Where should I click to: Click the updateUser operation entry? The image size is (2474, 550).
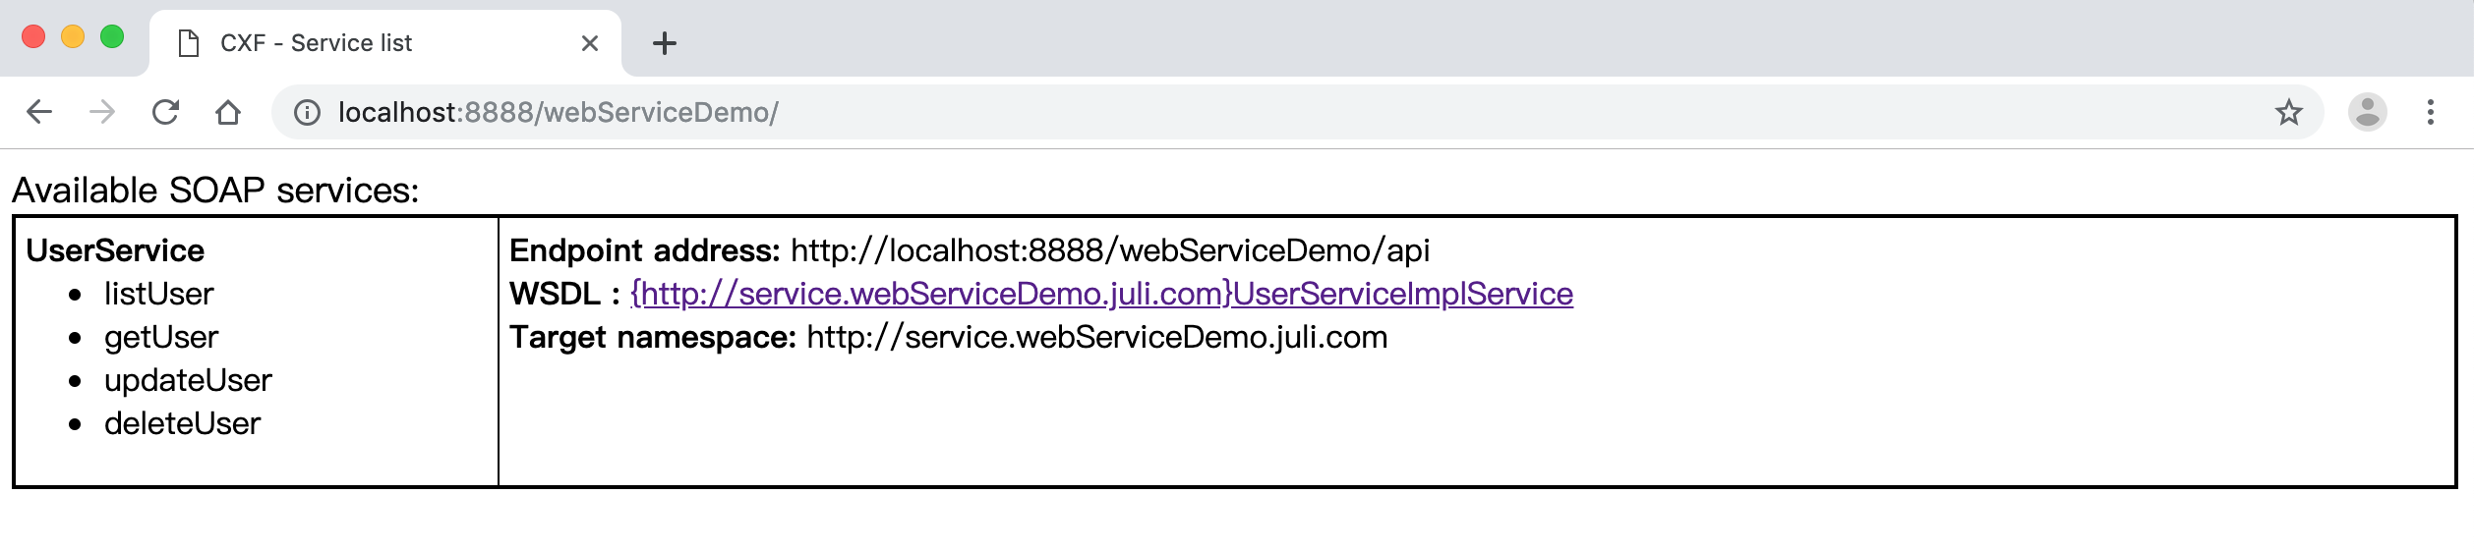(188, 380)
